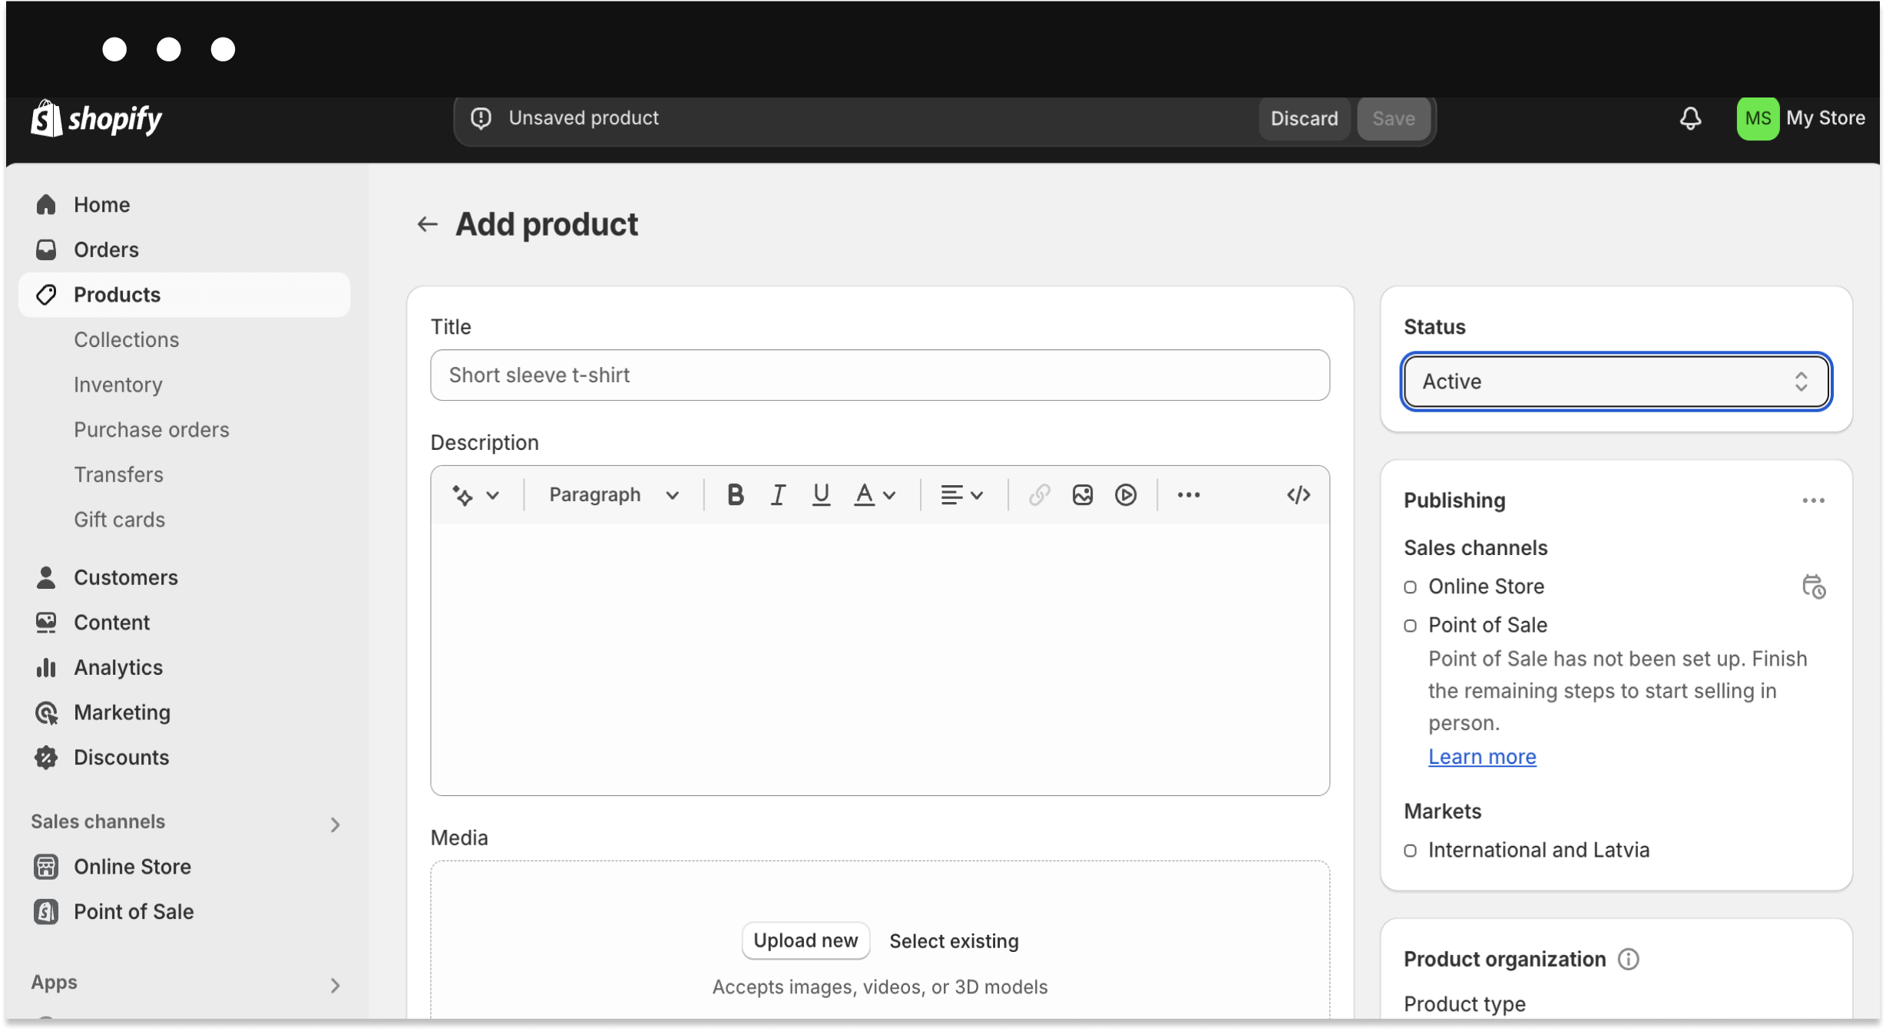Click the source code view icon
Viewport: 1886px width, 1031px height.
pyautogui.click(x=1299, y=494)
